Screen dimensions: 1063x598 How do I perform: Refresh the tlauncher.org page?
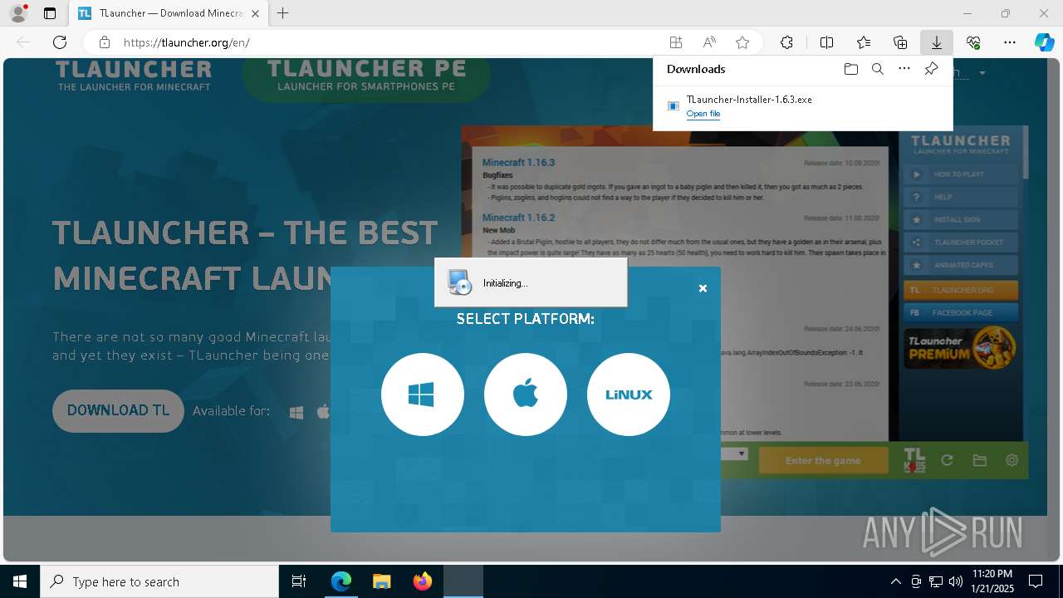(x=60, y=42)
